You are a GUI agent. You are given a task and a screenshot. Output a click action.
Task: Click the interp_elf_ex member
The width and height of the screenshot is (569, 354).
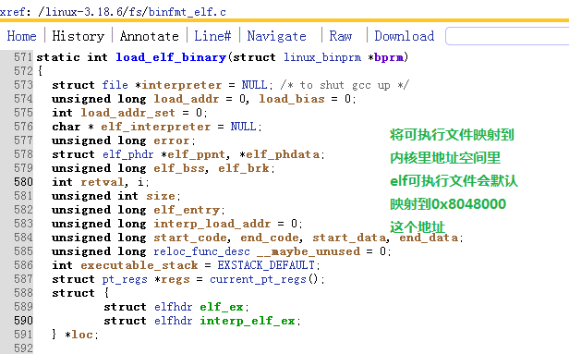coord(248,321)
